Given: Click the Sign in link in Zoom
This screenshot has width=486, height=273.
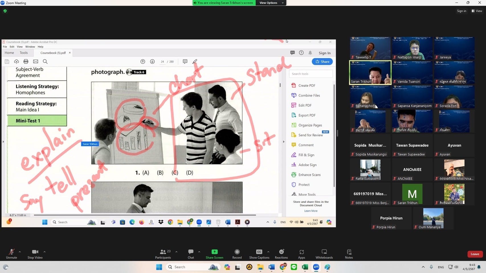Looking at the screenshot, I should point(462,11).
